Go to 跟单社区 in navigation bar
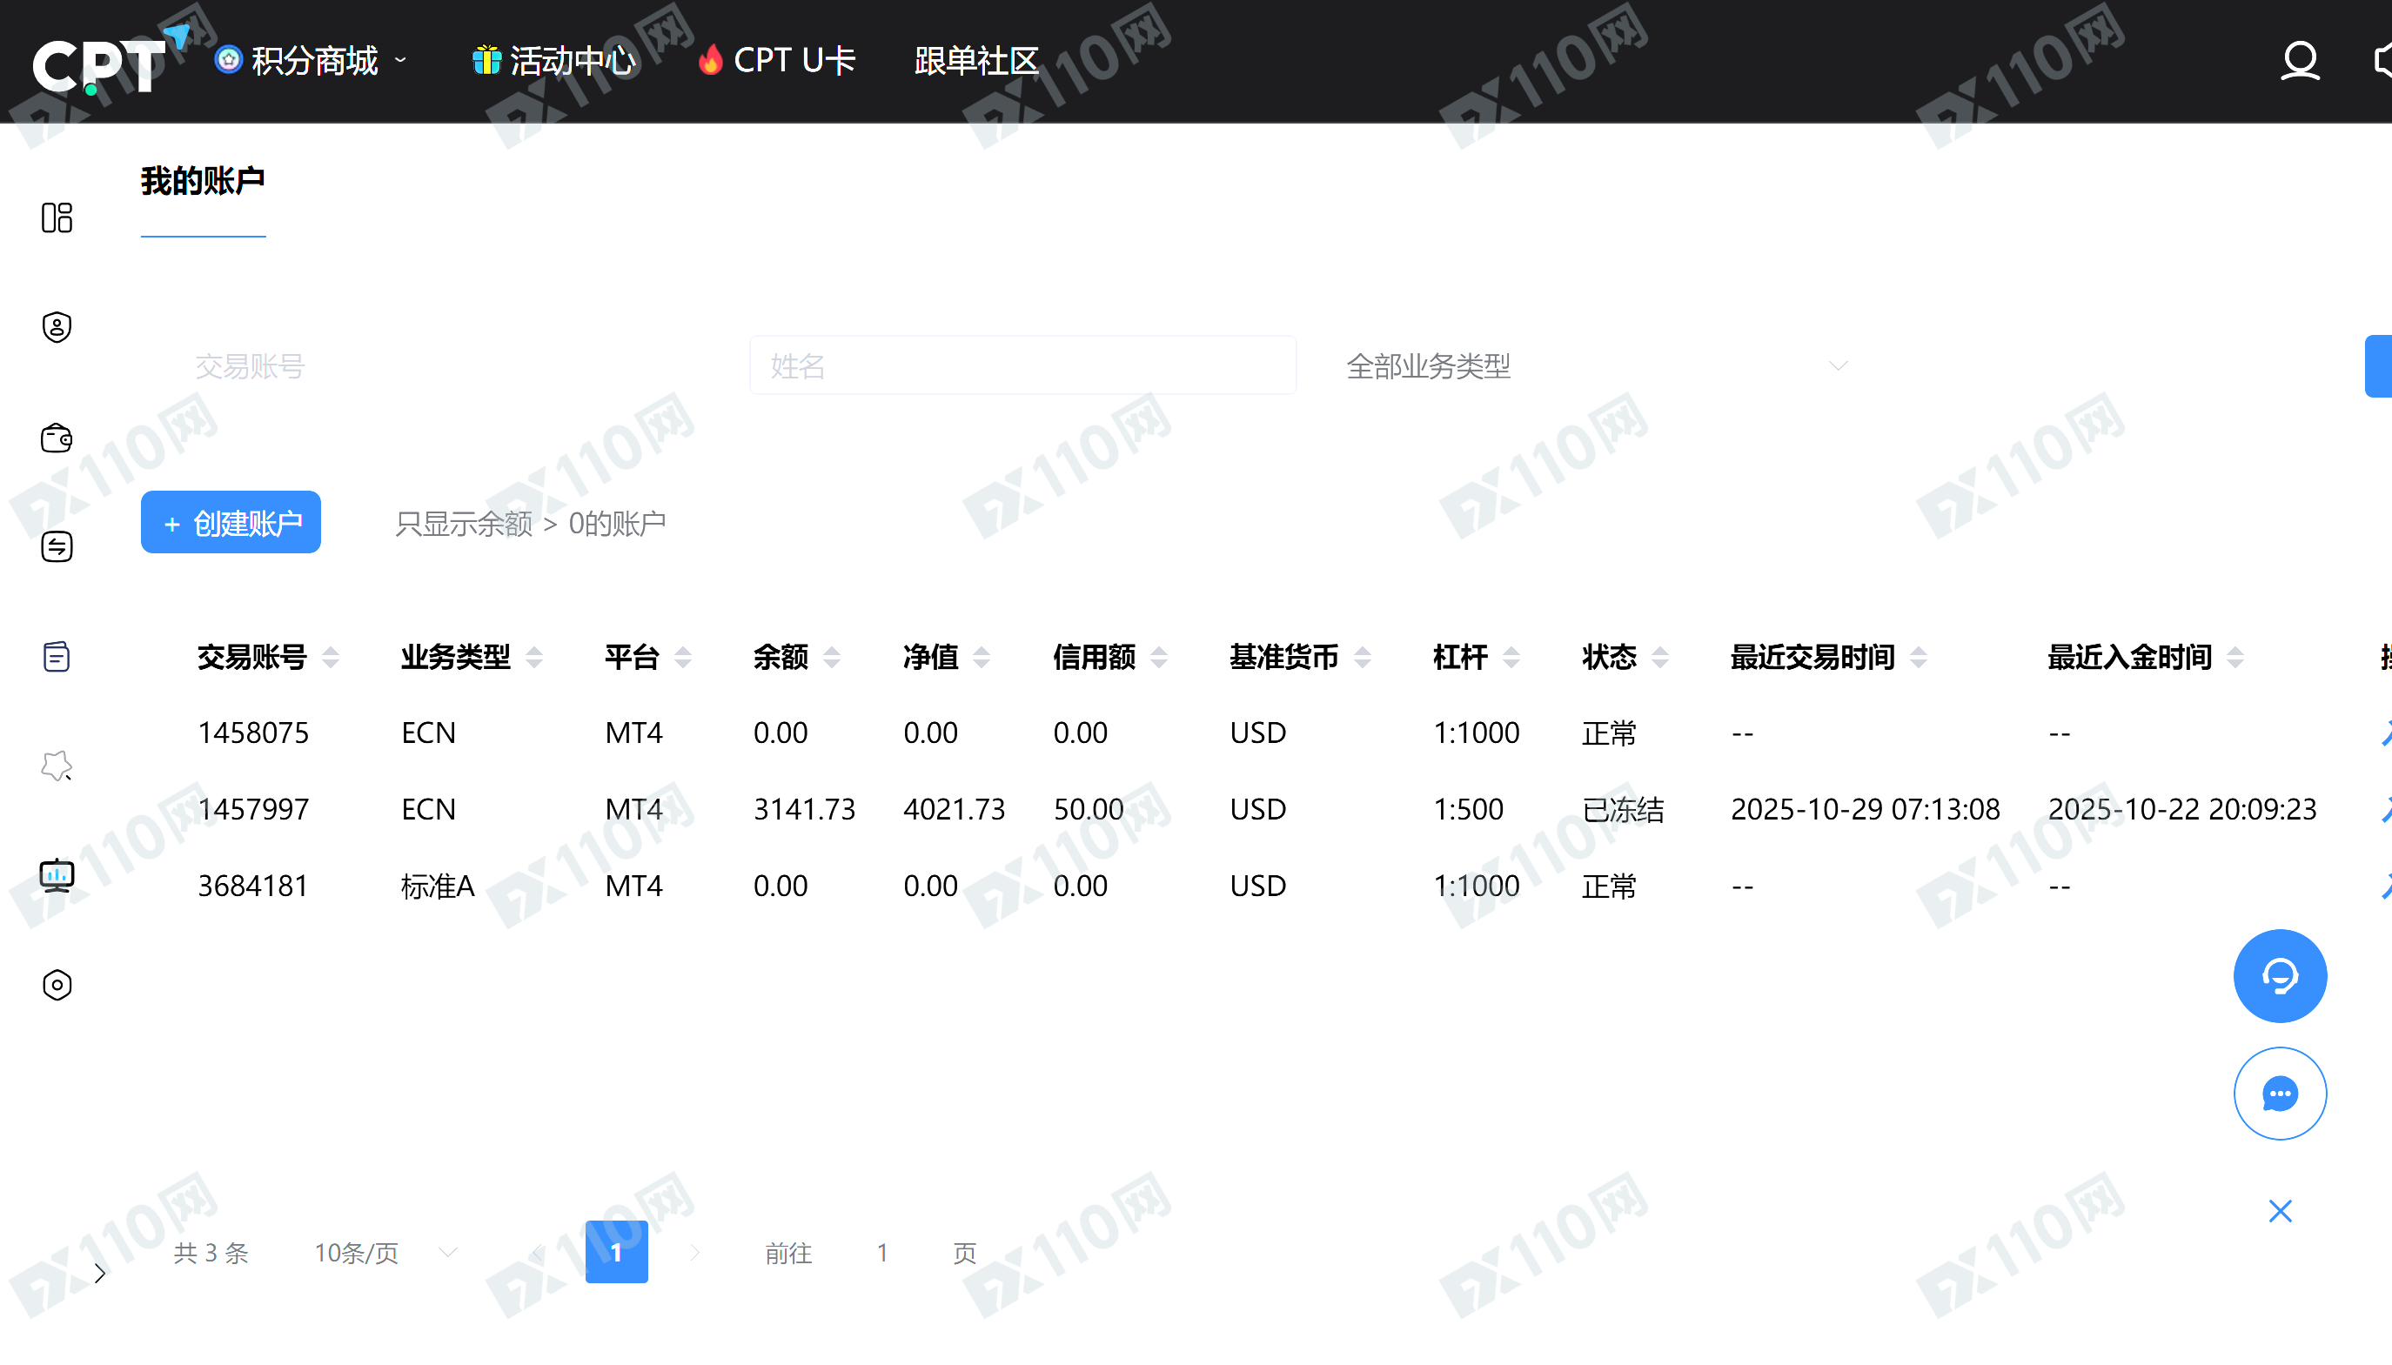2392x1365 pixels. [x=976, y=61]
